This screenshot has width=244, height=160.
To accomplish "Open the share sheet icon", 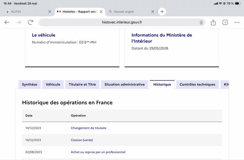I will tap(213, 22).
